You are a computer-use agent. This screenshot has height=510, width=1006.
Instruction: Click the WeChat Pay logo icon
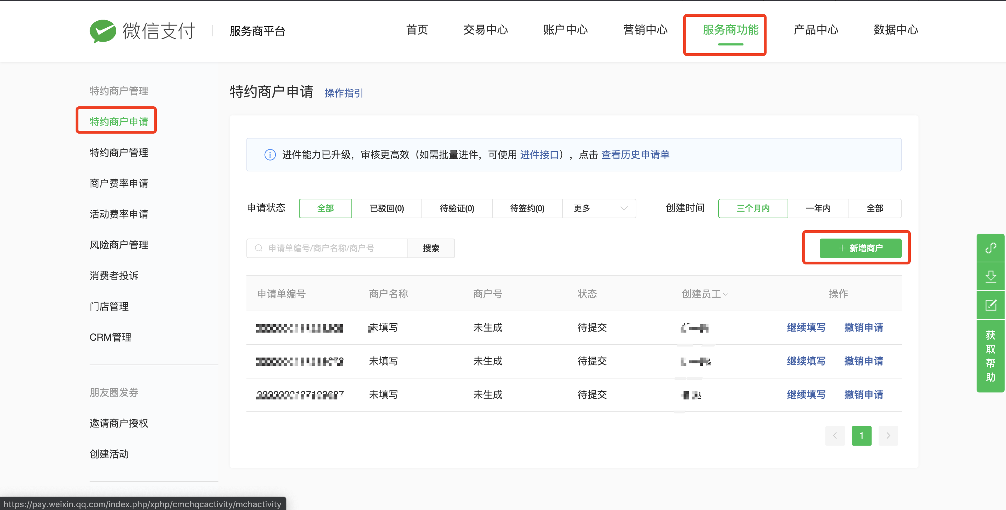coord(103,31)
